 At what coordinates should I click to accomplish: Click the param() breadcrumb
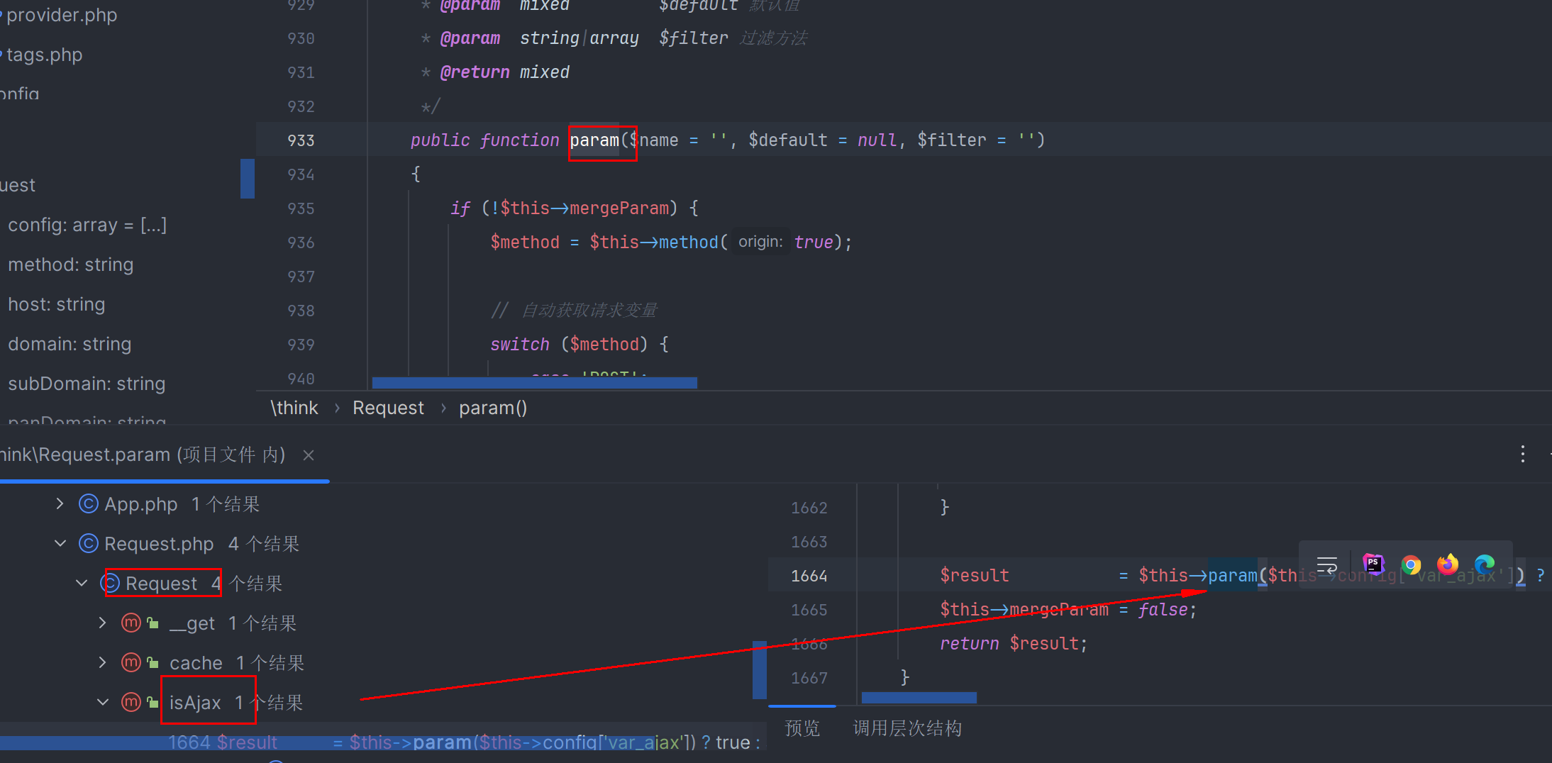pos(493,408)
